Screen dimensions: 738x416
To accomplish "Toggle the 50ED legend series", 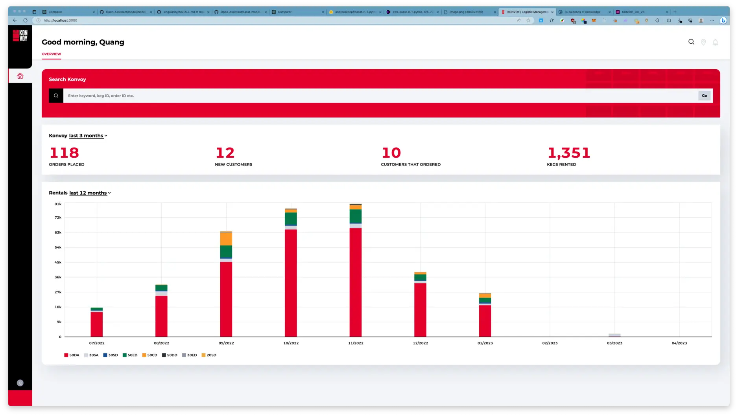I will click(130, 355).
